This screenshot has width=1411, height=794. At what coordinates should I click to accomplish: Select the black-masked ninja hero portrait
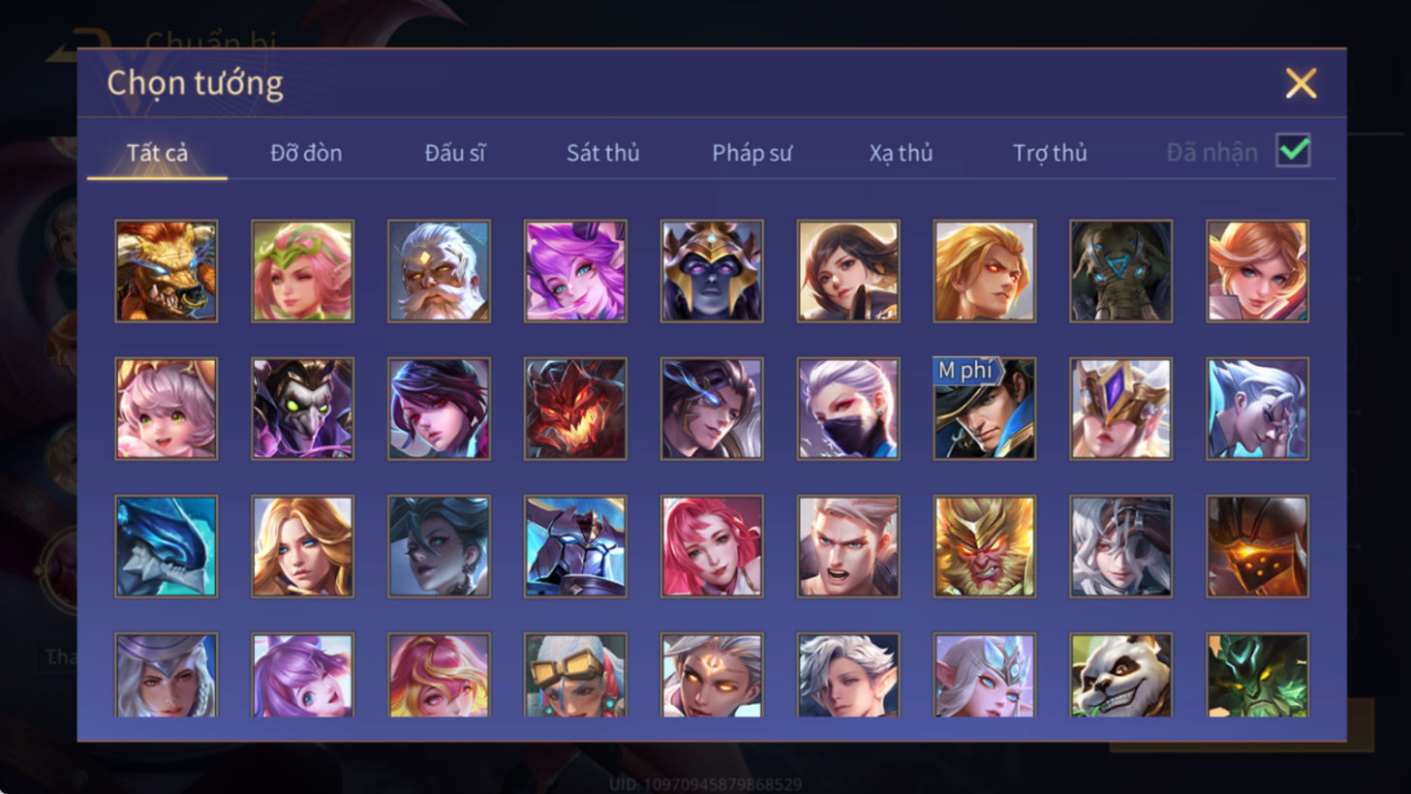point(847,409)
